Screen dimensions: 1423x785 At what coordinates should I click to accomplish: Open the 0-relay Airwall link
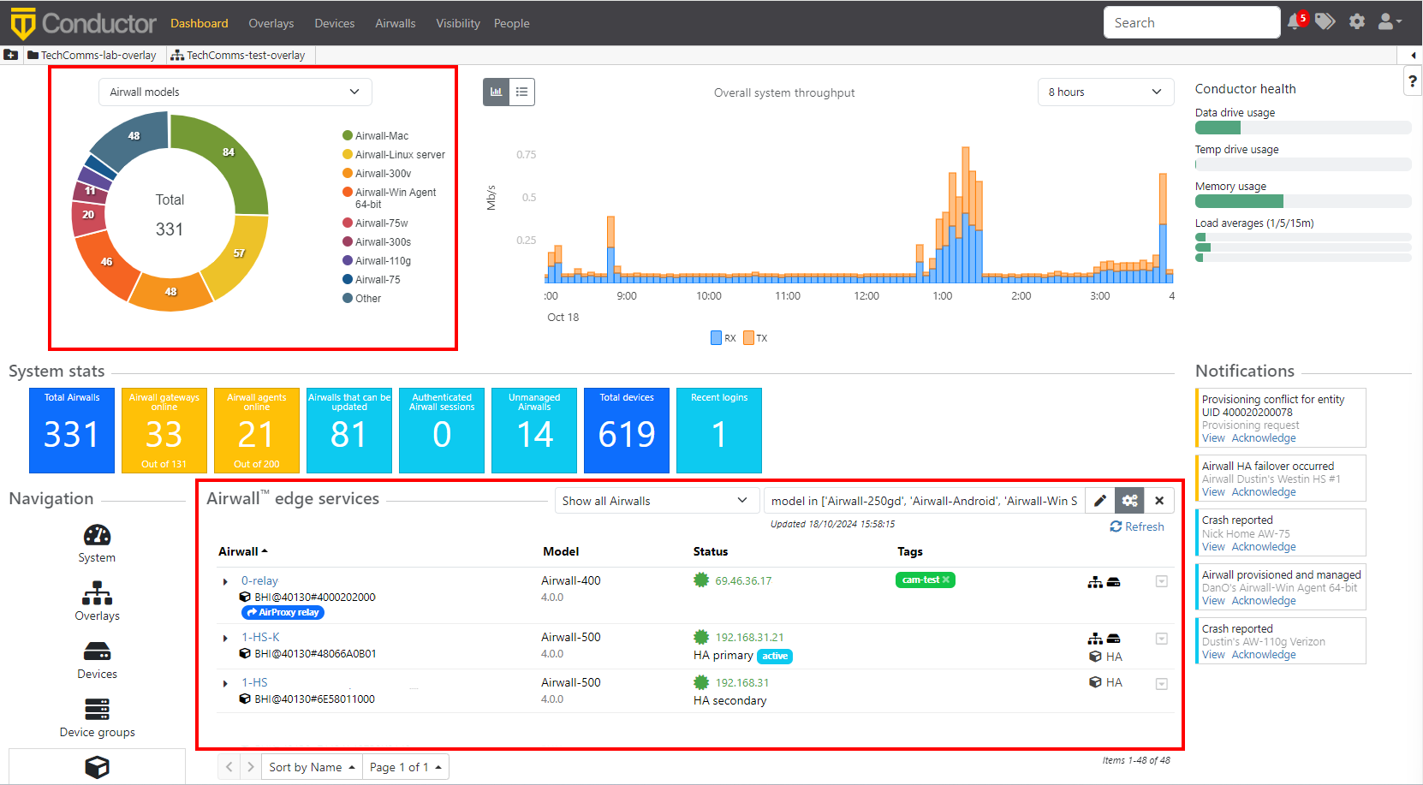pyautogui.click(x=259, y=580)
